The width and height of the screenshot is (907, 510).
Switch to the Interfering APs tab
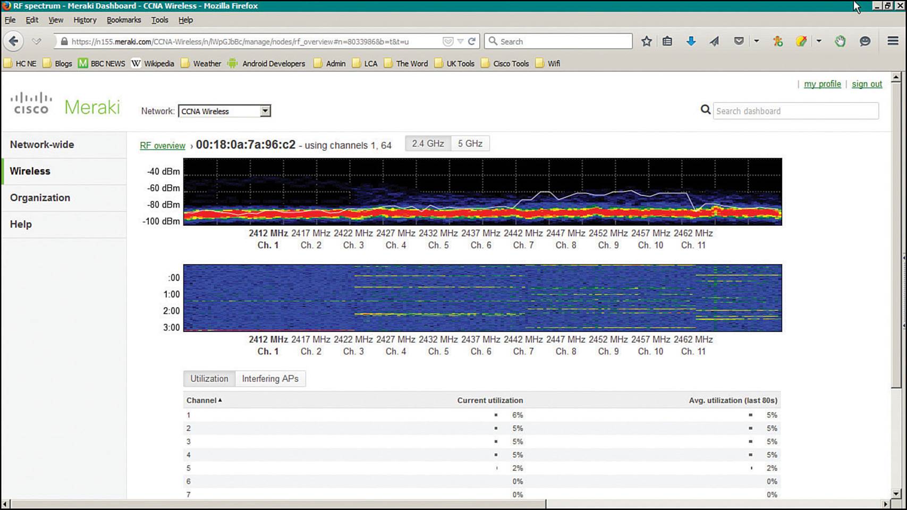pyautogui.click(x=270, y=379)
